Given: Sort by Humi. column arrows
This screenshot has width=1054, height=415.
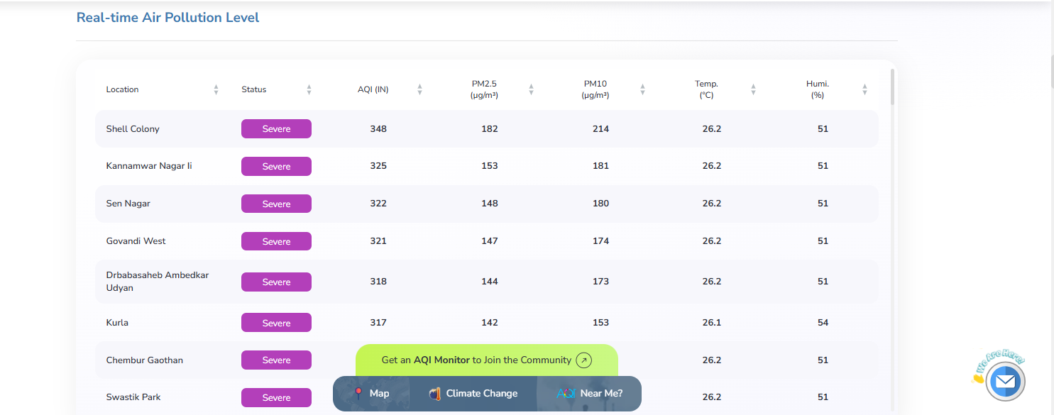Looking at the screenshot, I should coord(864,89).
